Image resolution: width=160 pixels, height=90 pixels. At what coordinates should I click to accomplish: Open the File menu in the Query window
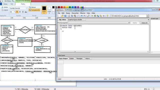coord(59,13)
